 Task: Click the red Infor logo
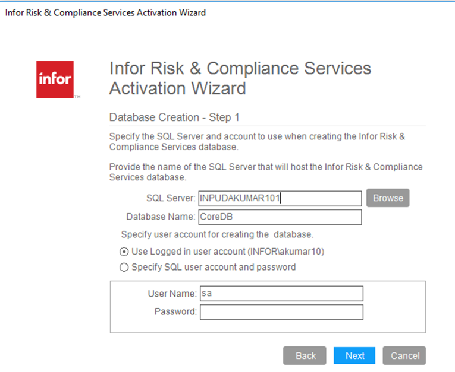[x=55, y=79]
